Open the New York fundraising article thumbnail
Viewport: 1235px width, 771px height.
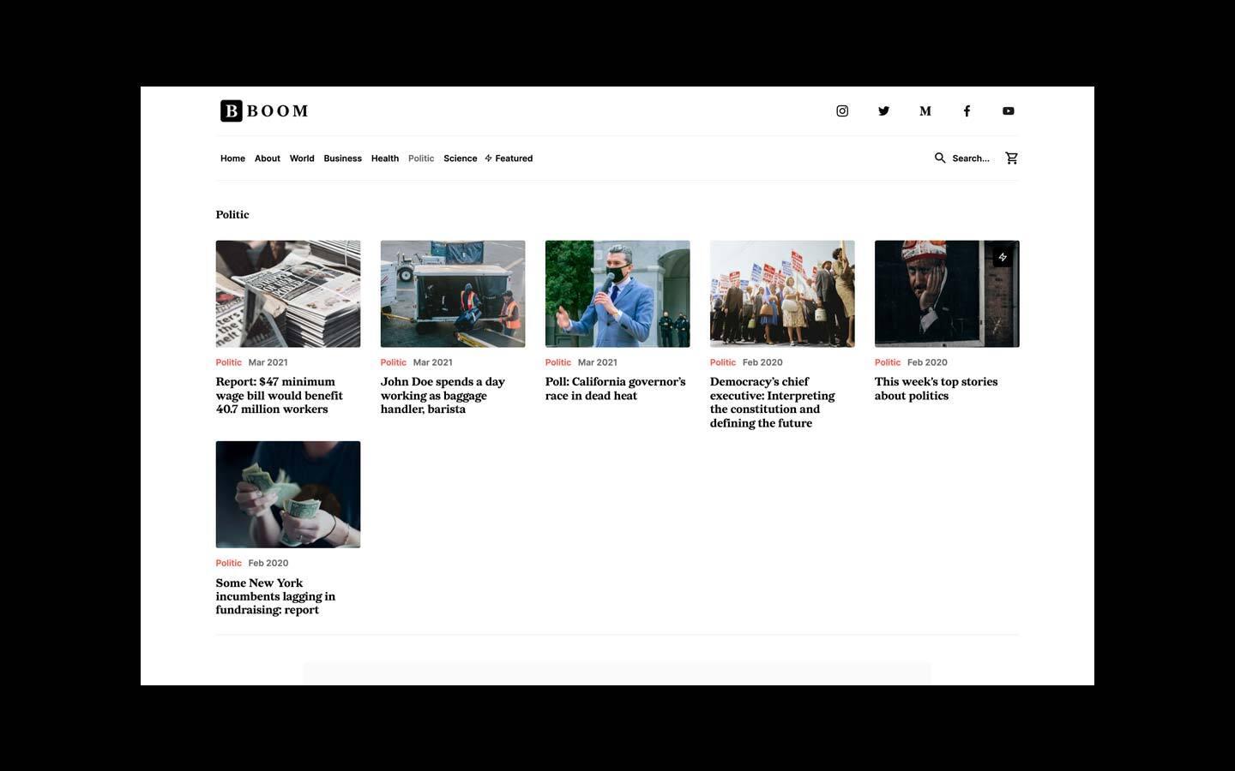tap(287, 494)
